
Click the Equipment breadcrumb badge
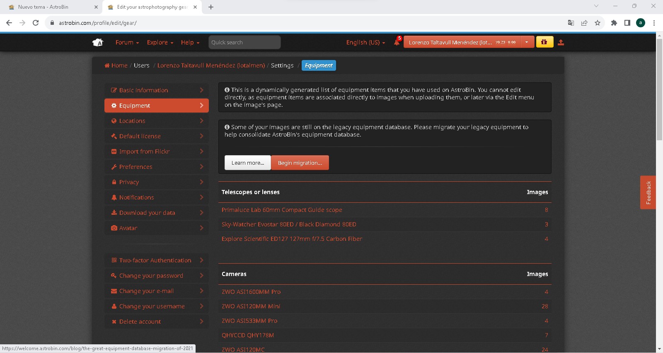(x=319, y=65)
